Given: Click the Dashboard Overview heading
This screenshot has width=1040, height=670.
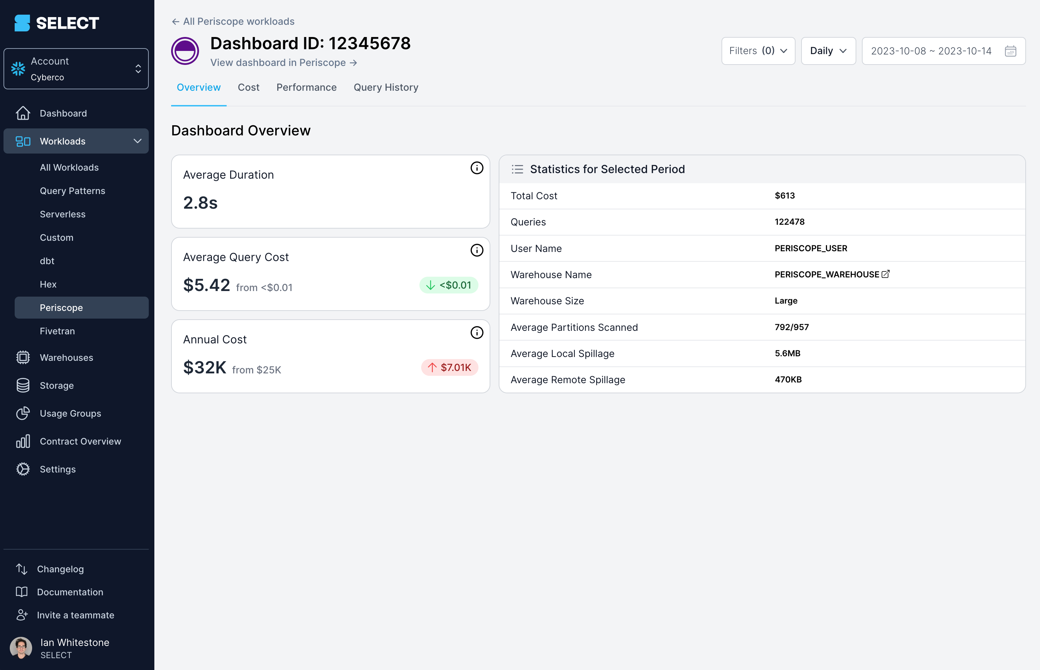Looking at the screenshot, I should coord(241,131).
